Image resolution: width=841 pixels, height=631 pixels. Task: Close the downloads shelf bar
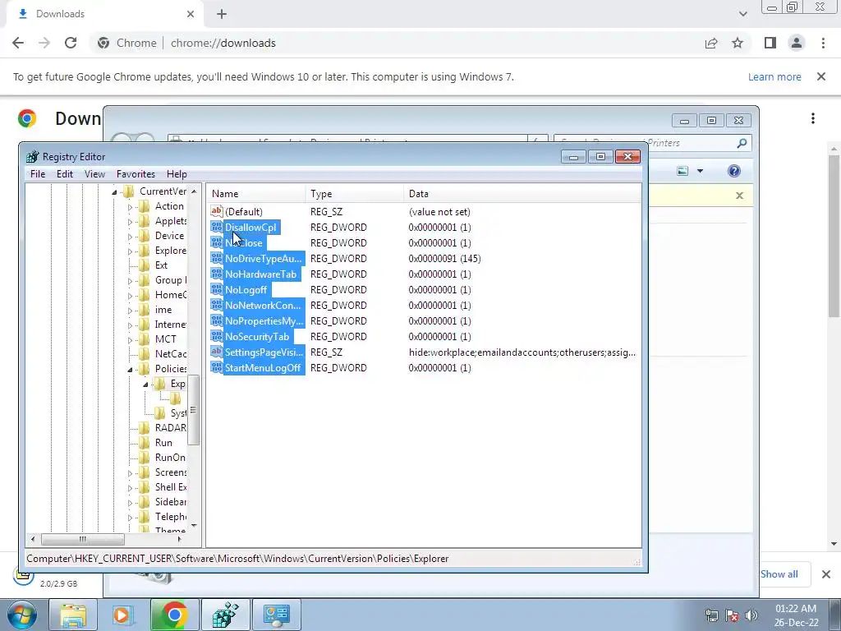tap(826, 574)
